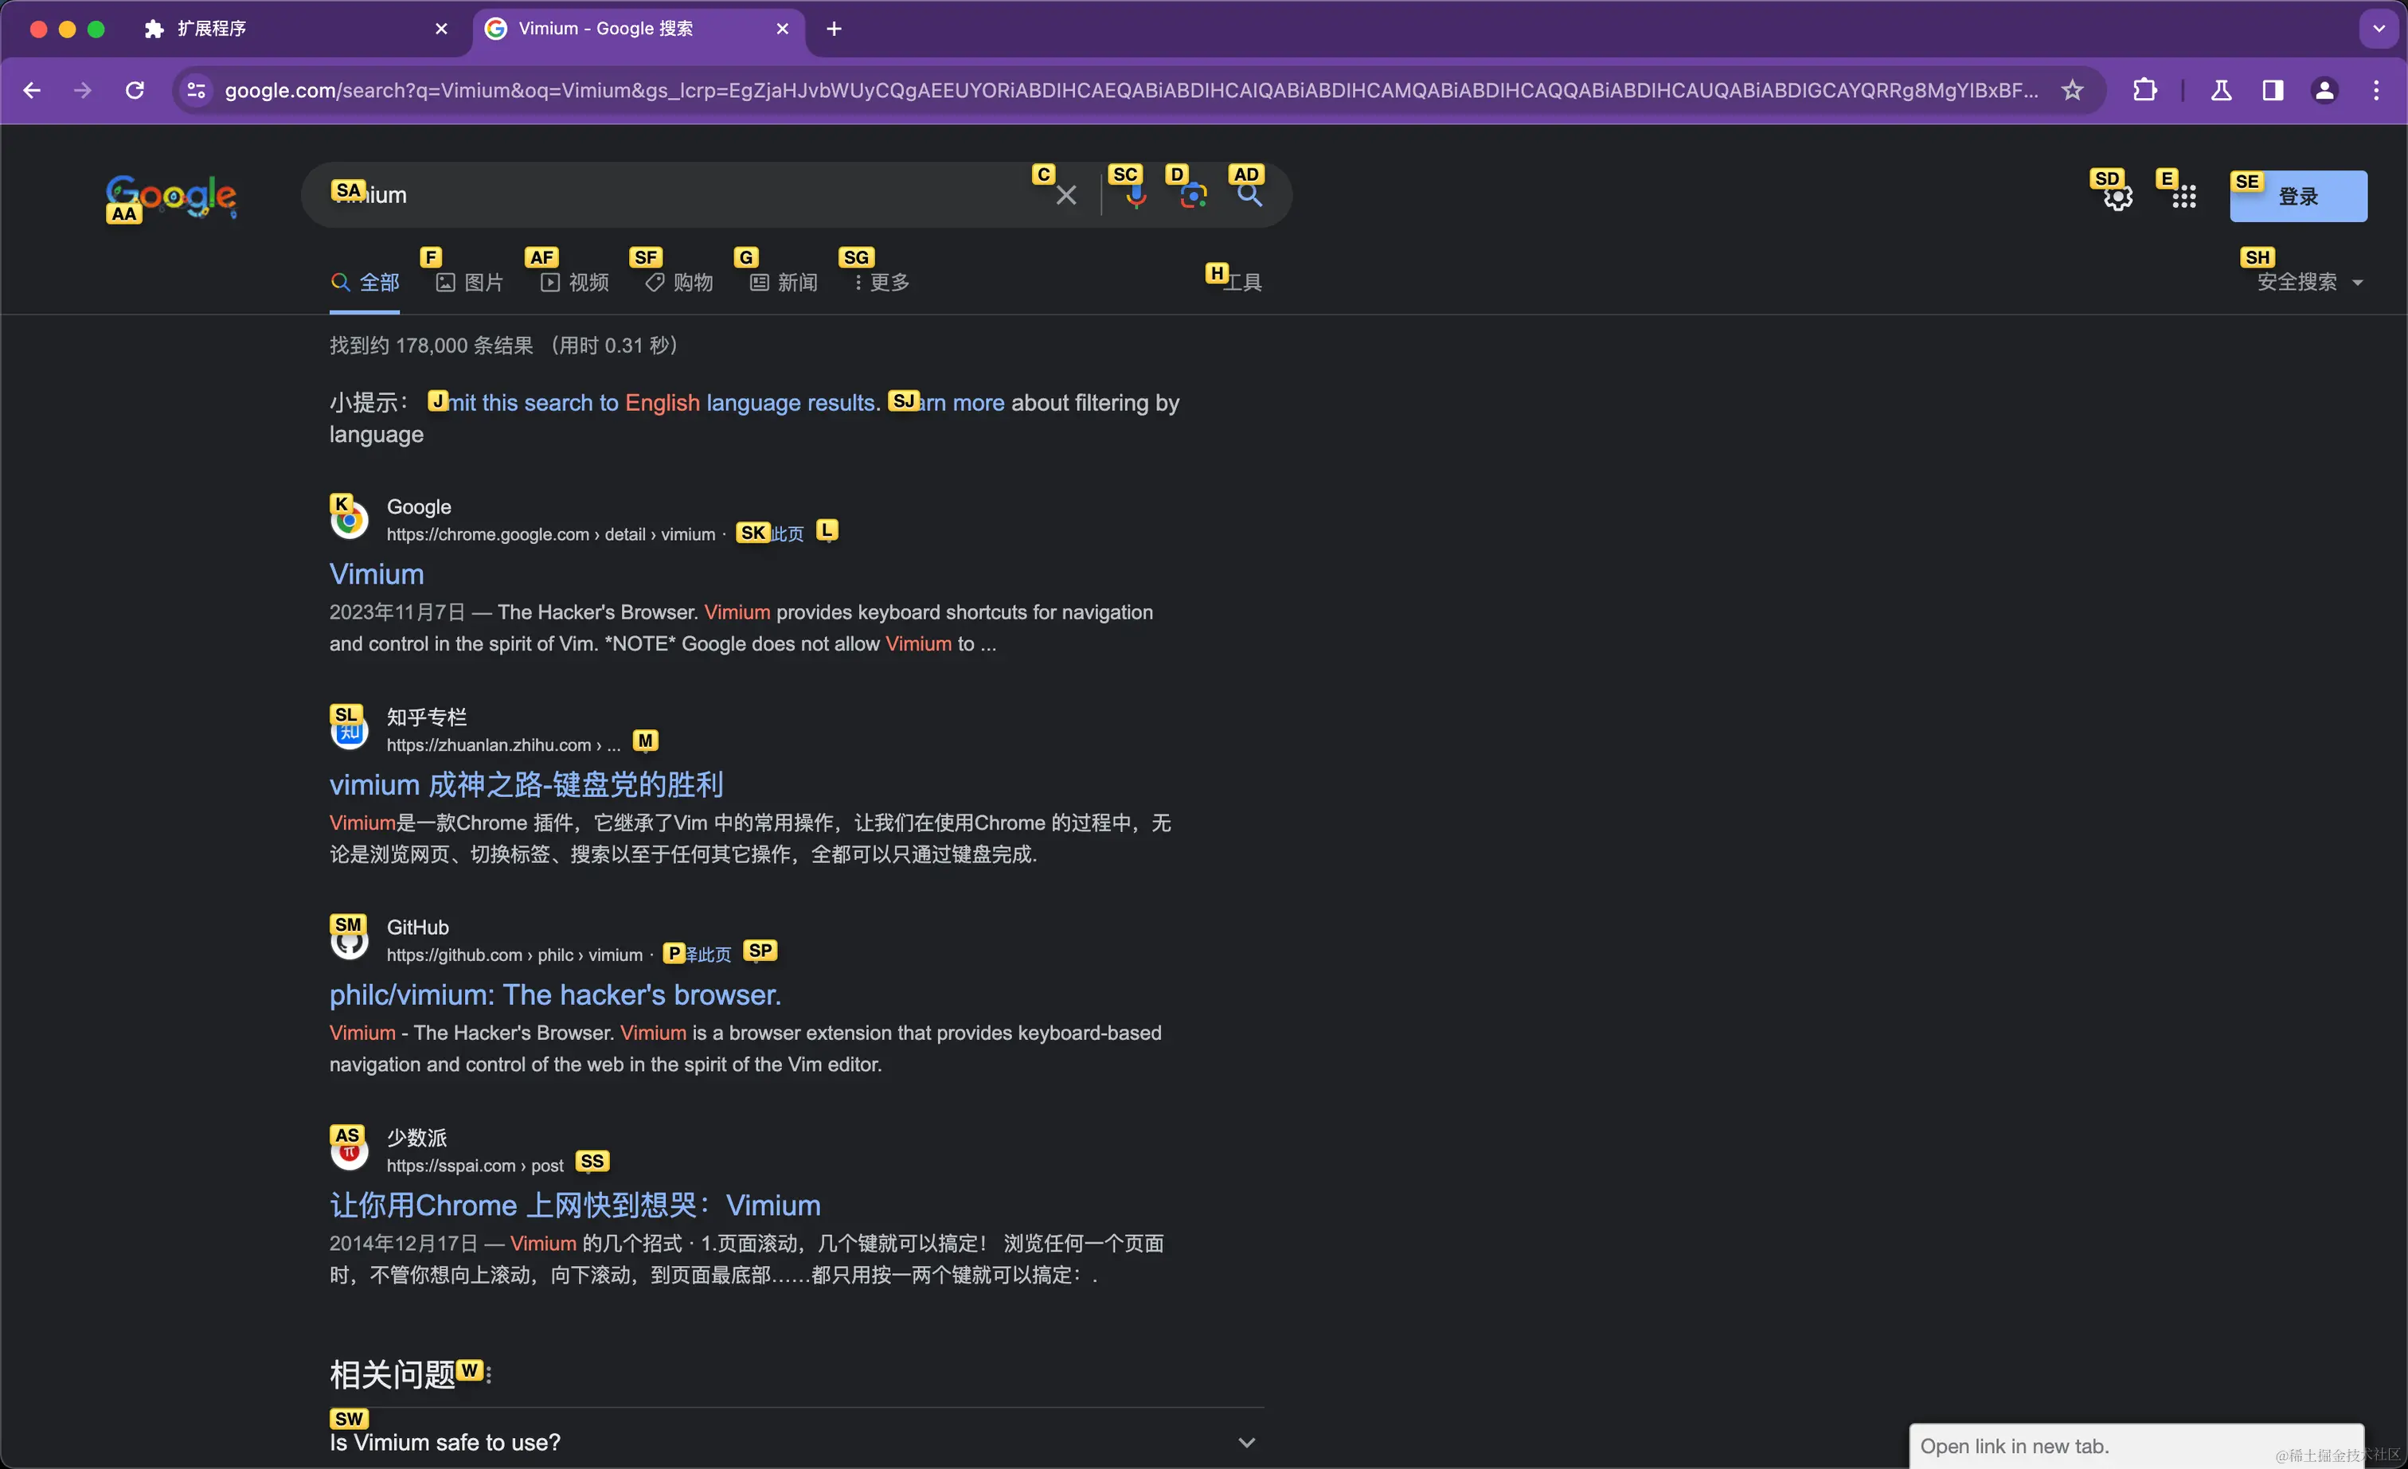Viewport: 2408px width, 1469px height.
Task: Open the Google apps grid
Action: pyautogui.click(x=2184, y=197)
